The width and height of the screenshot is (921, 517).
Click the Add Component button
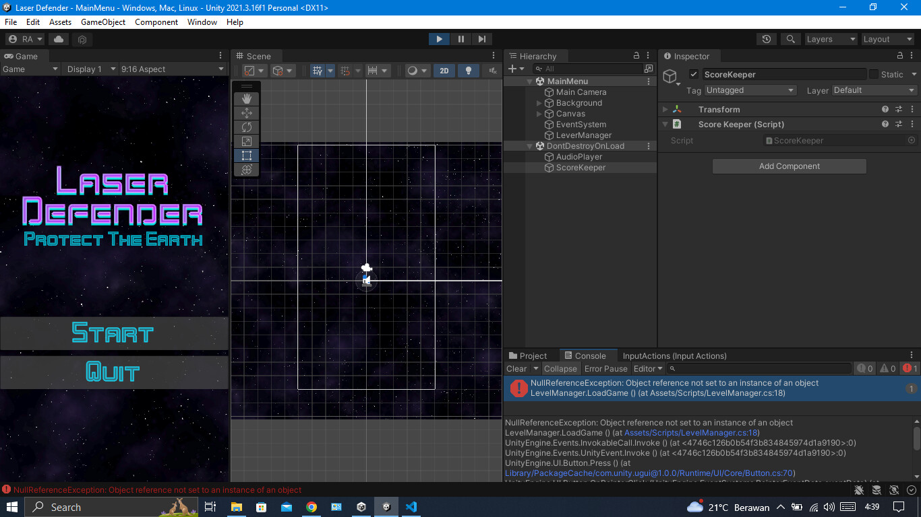pyautogui.click(x=789, y=166)
